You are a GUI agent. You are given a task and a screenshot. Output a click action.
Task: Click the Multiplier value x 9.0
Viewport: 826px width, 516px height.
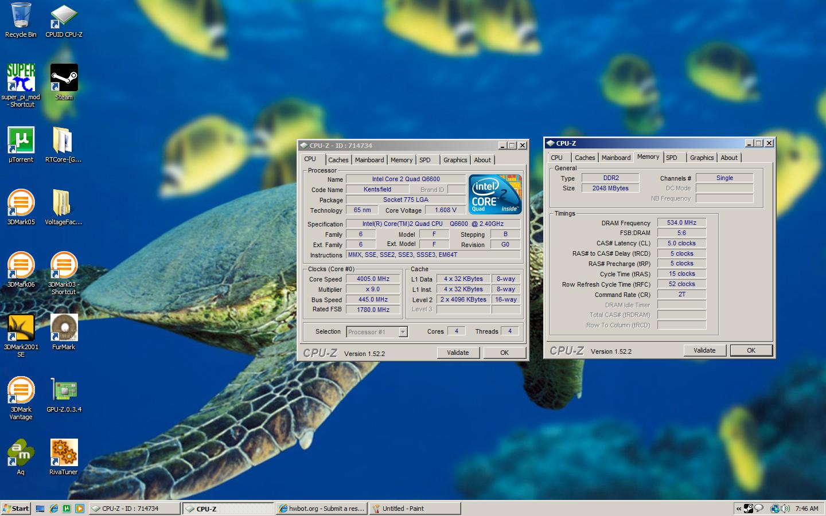point(373,290)
